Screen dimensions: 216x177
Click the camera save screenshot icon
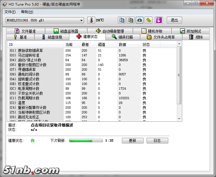(x=139, y=20)
